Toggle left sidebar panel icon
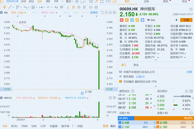This screenshot has height=129, width=194. [2, 1]
